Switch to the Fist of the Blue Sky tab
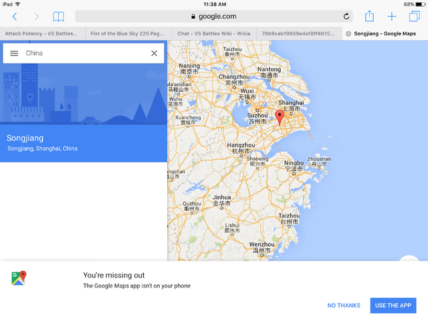Viewport: 428px width, 321px height. (128, 33)
